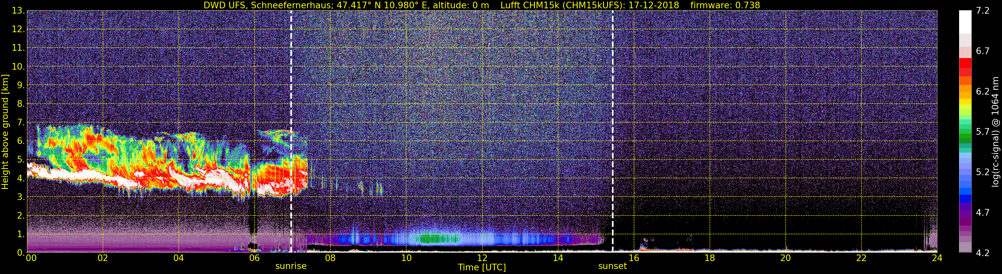Image resolution: width=1002 pixels, height=274 pixels.
Task: Click the colorbar tick label 5.2
Action: pos(983,172)
